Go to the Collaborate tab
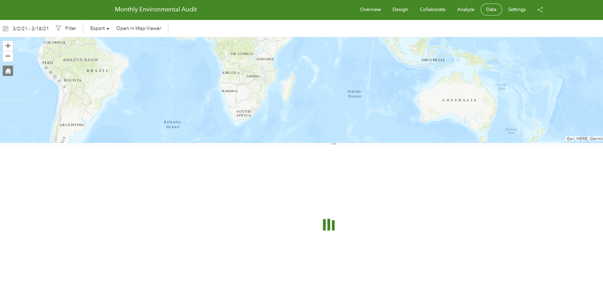Screen dimensions: 603x292 click(x=432, y=10)
